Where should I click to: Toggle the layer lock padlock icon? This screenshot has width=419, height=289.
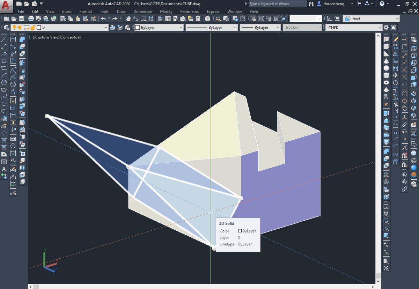pyautogui.click(x=32, y=27)
